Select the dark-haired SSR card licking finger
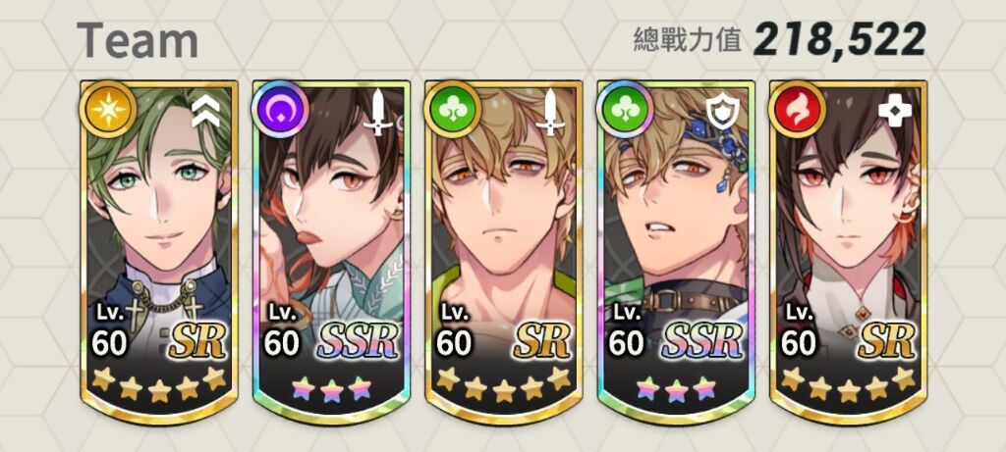Screen dimensions: 1006x452 pyautogui.click(x=331, y=252)
